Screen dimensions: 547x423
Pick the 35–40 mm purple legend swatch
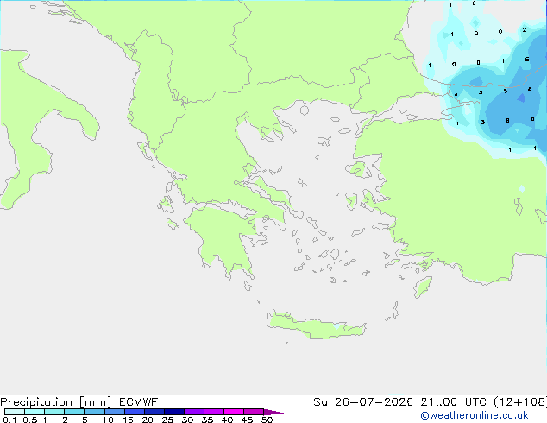[214, 412]
